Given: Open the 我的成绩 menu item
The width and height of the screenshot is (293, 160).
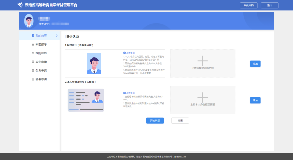Looking at the screenshot, I should coord(41,53).
